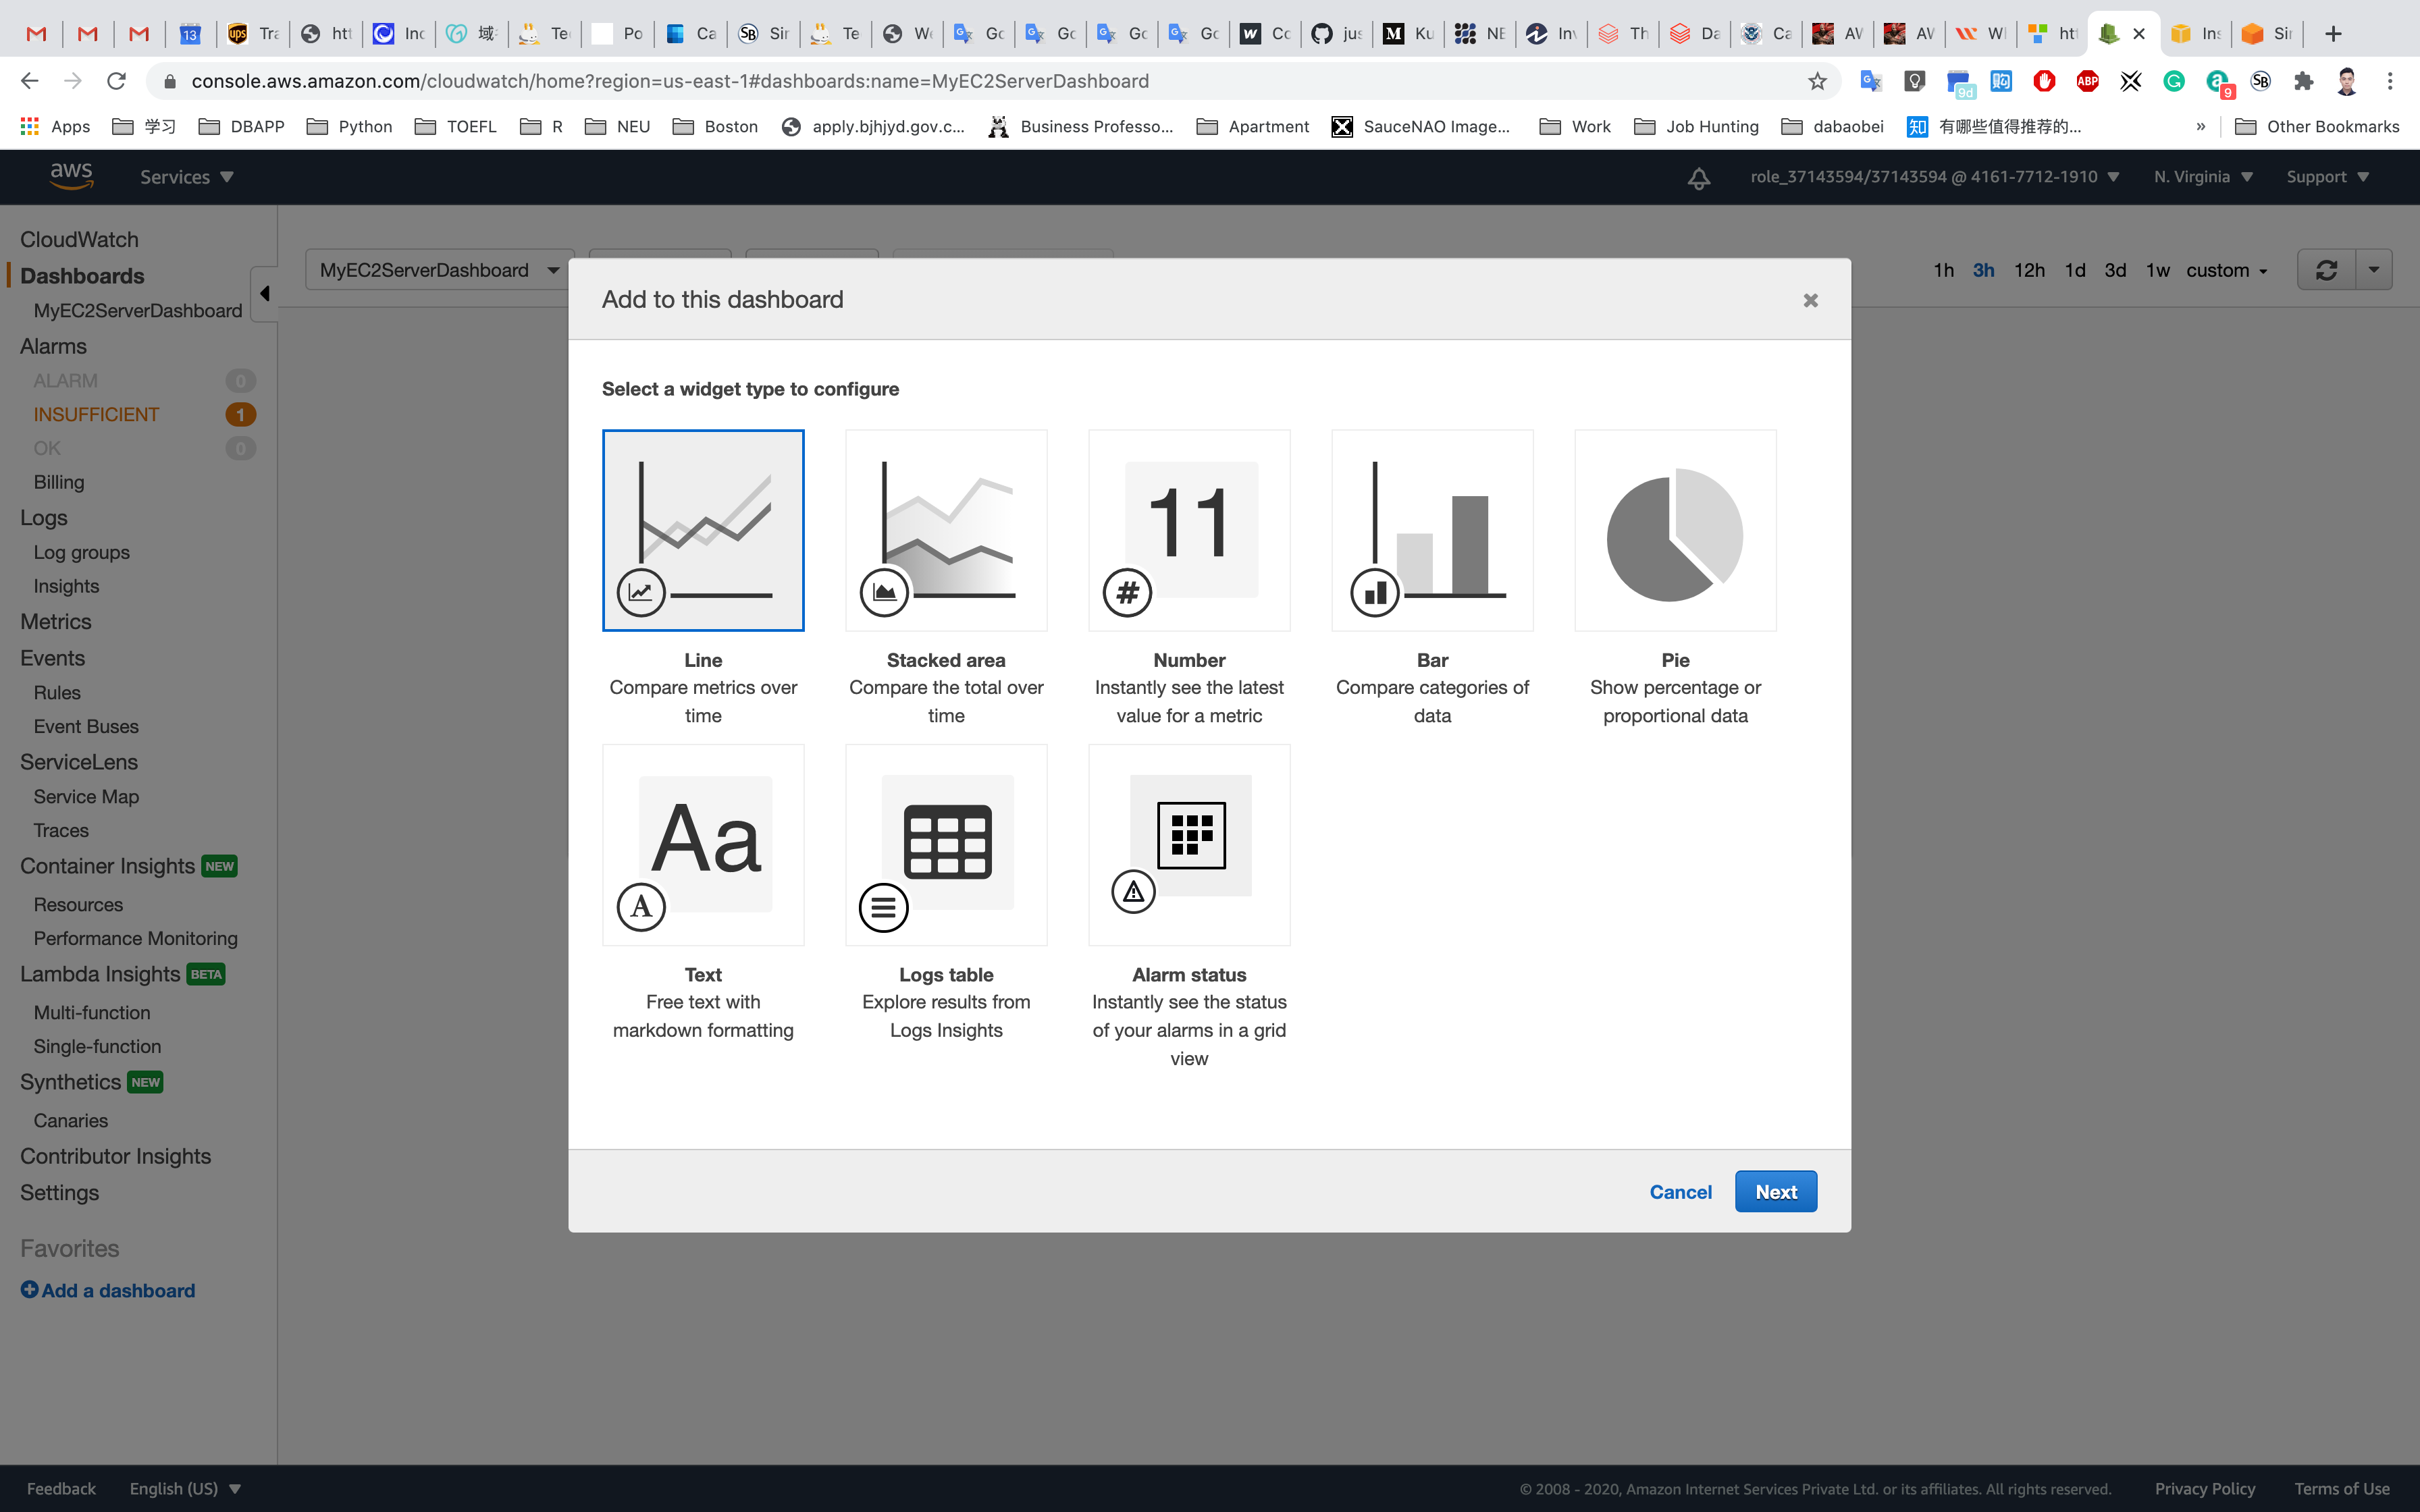Collapse the CloudWatch sidebar arrow
The height and width of the screenshot is (1512, 2420).
pyautogui.click(x=264, y=293)
